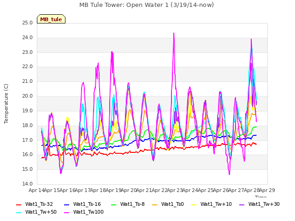Screen dimensions: 295x221
Task: Select Wat1_Ts-8 legend label
Action: click(x=132, y=204)
